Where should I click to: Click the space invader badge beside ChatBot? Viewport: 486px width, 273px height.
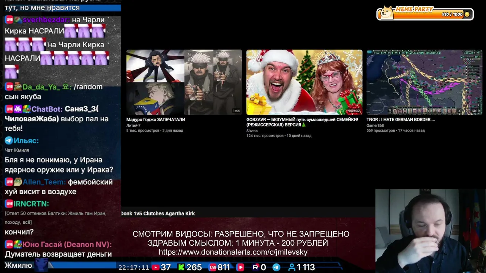pyautogui.click(x=18, y=109)
